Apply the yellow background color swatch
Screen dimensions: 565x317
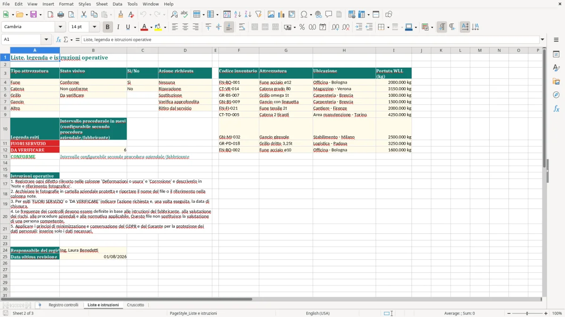click(x=158, y=27)
